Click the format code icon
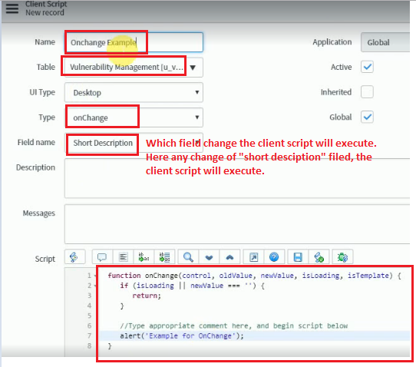Image resolution: width=416 pixels, height=367 pixels. (124, 257)
